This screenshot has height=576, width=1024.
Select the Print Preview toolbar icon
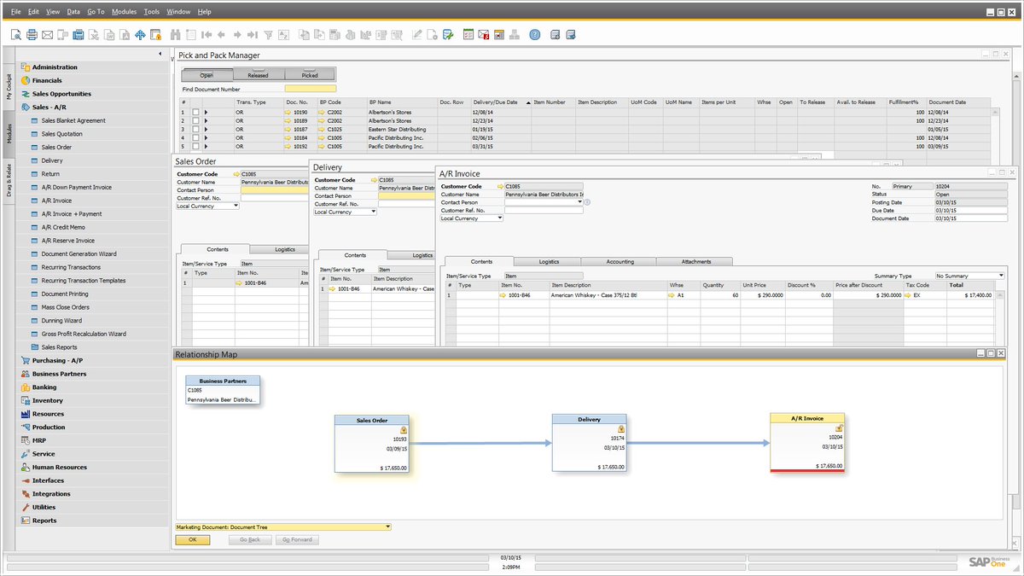point(14,35)
